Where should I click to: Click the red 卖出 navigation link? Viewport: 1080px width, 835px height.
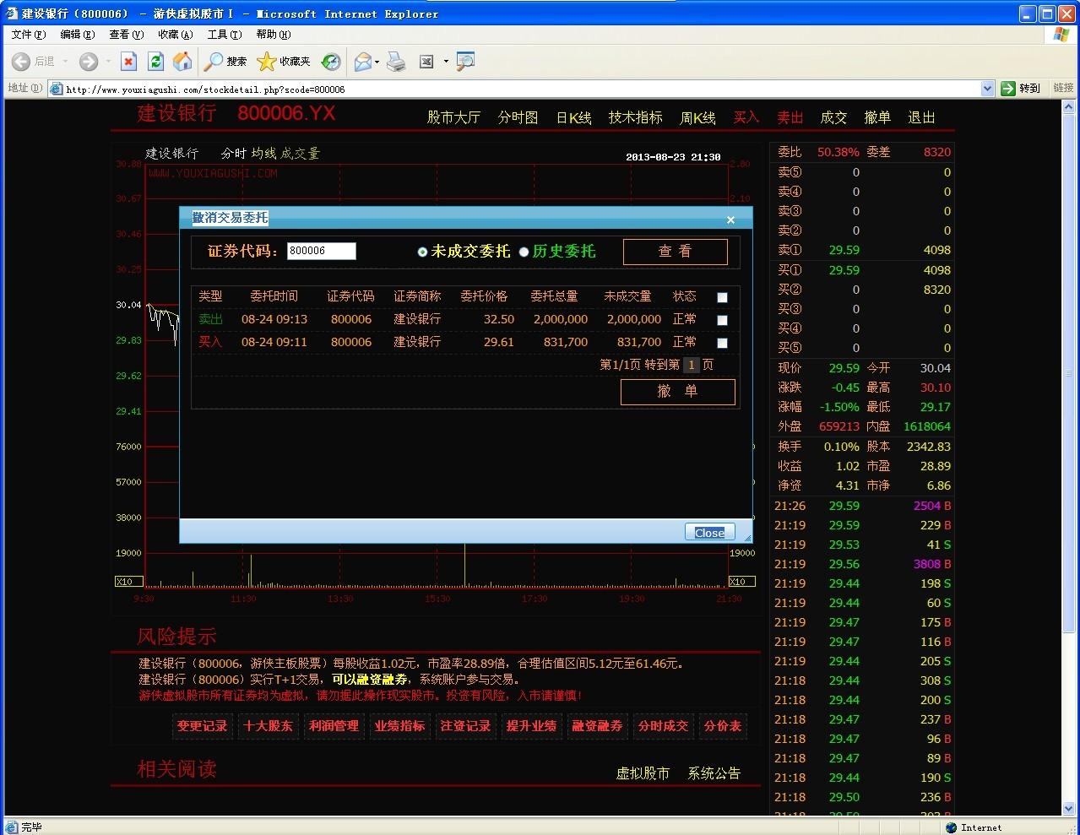[x=790, y=117]
